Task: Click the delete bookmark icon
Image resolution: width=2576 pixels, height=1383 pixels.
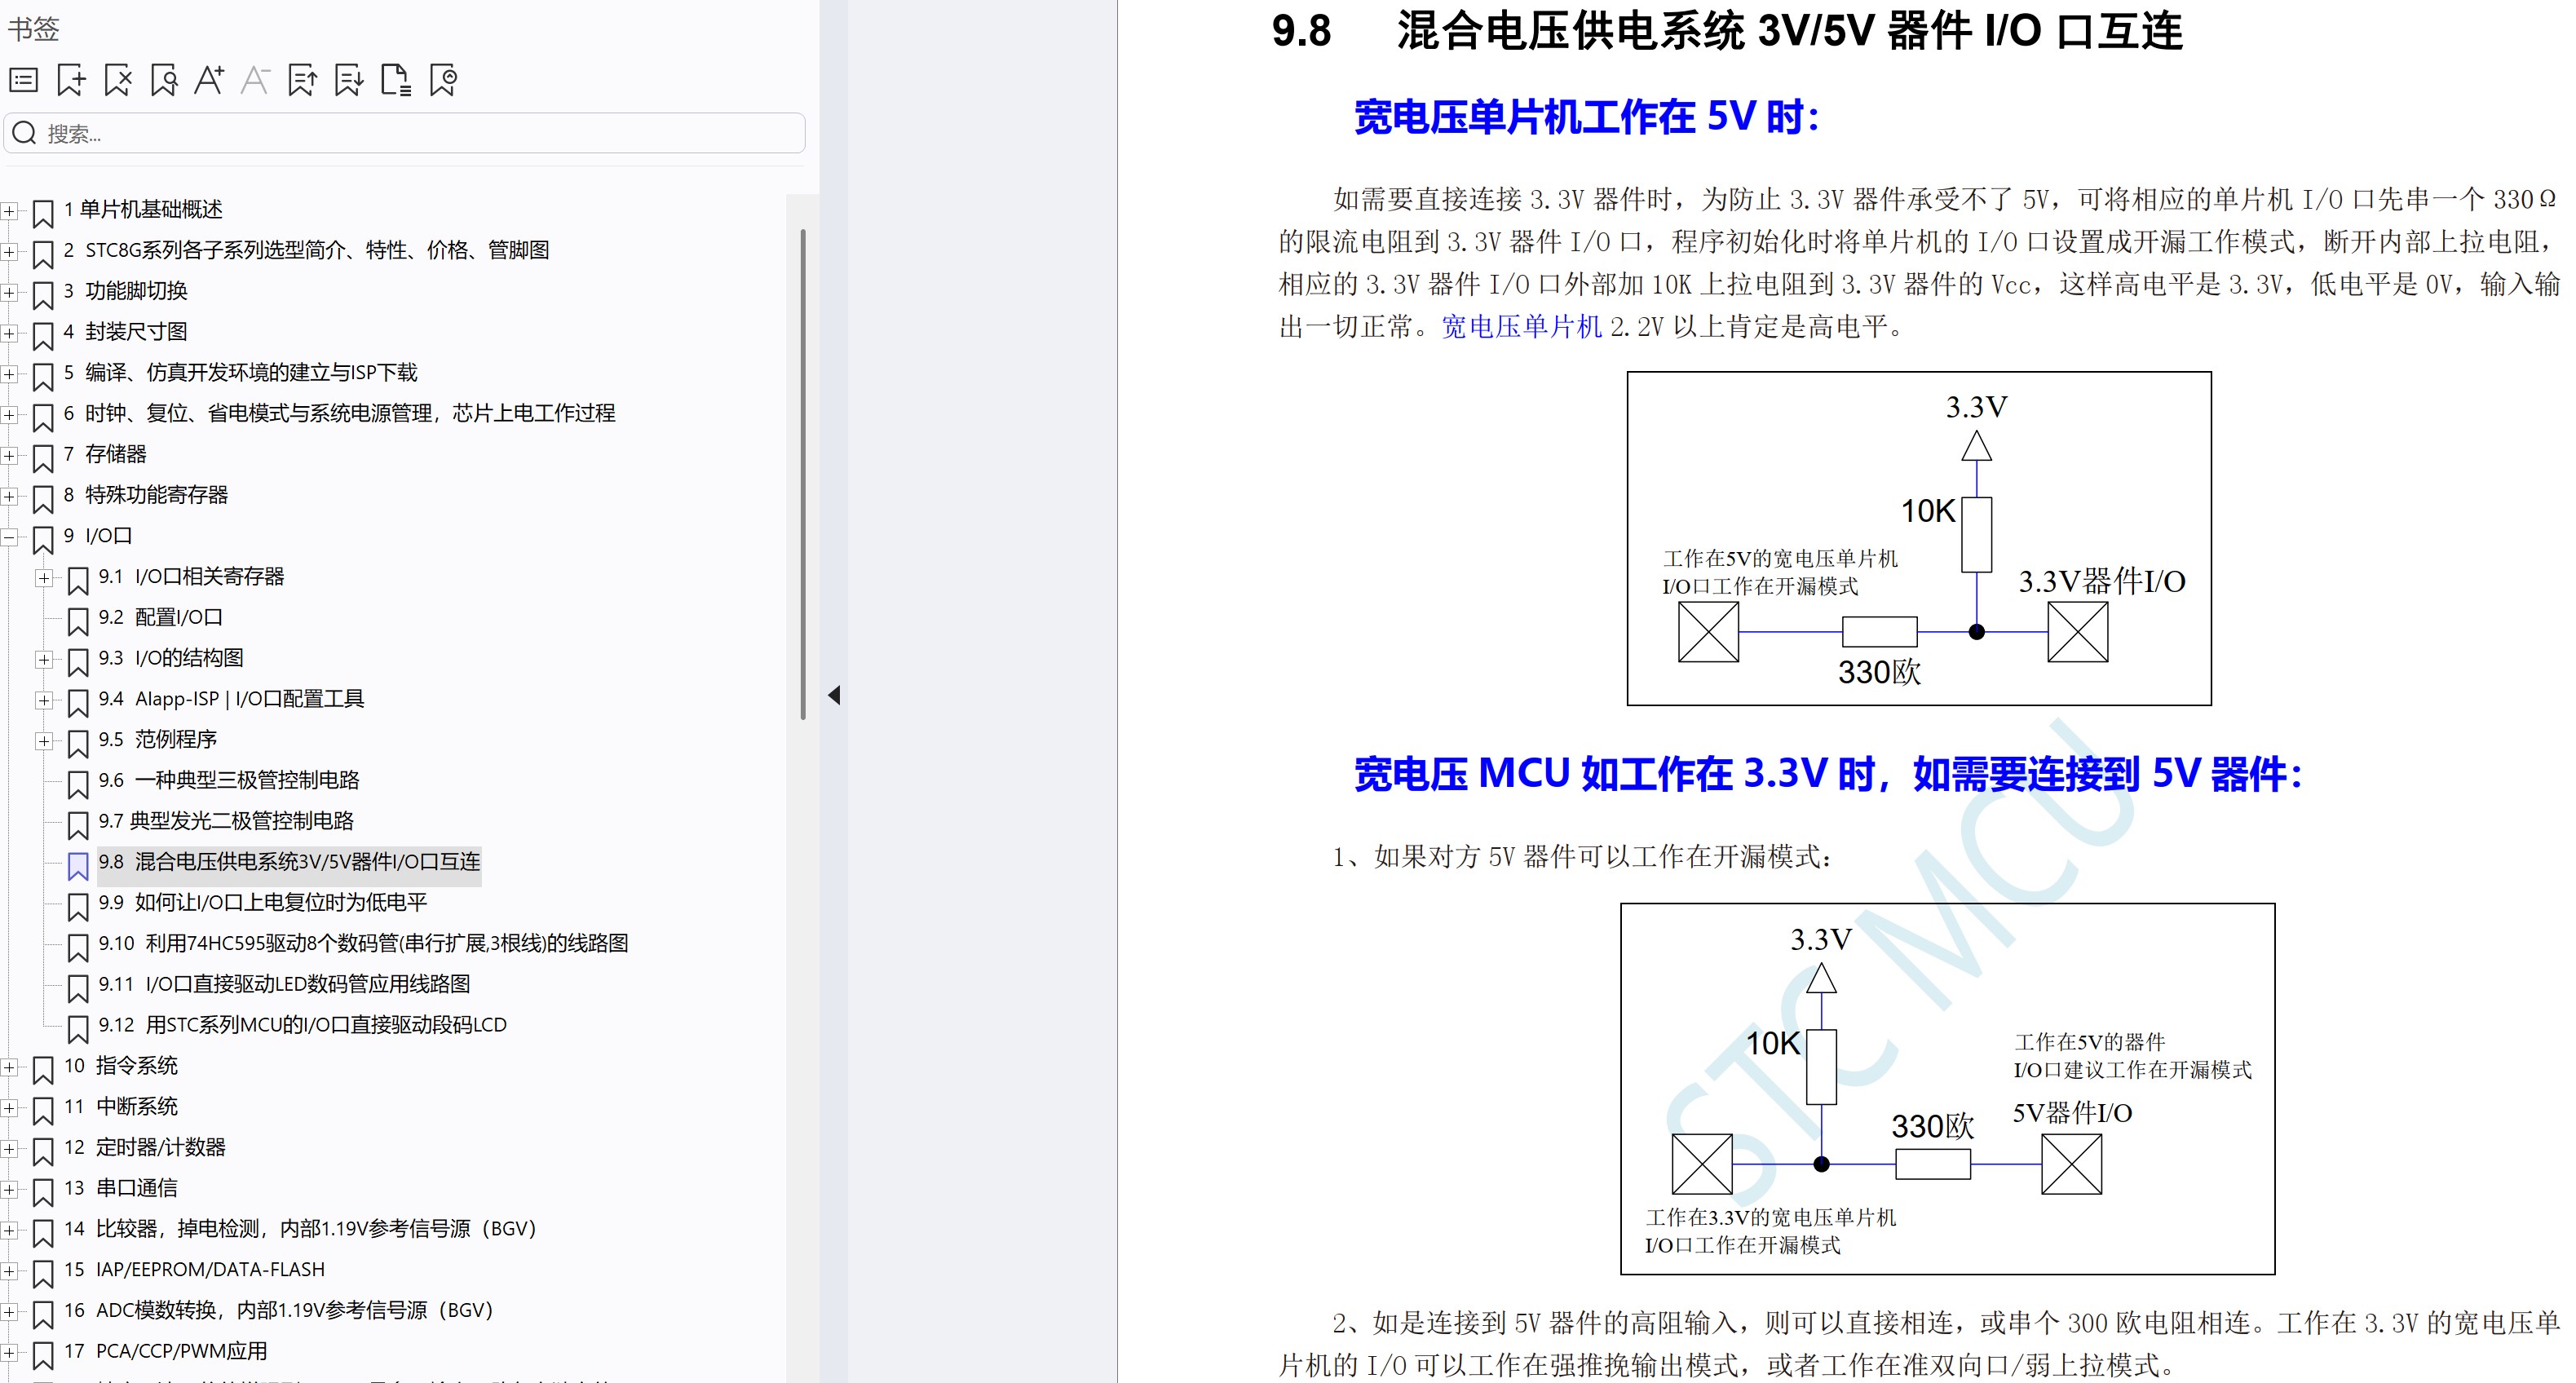Action: click(x=118, y=80)
